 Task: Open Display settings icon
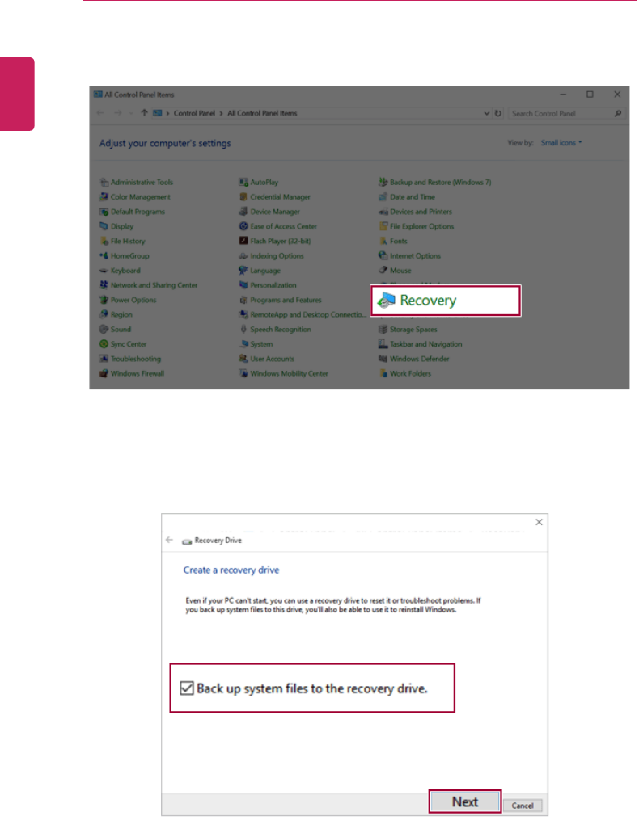[104, 226]
